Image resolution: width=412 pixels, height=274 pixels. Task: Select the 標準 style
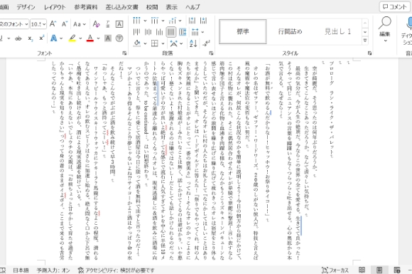coord(243,31)
